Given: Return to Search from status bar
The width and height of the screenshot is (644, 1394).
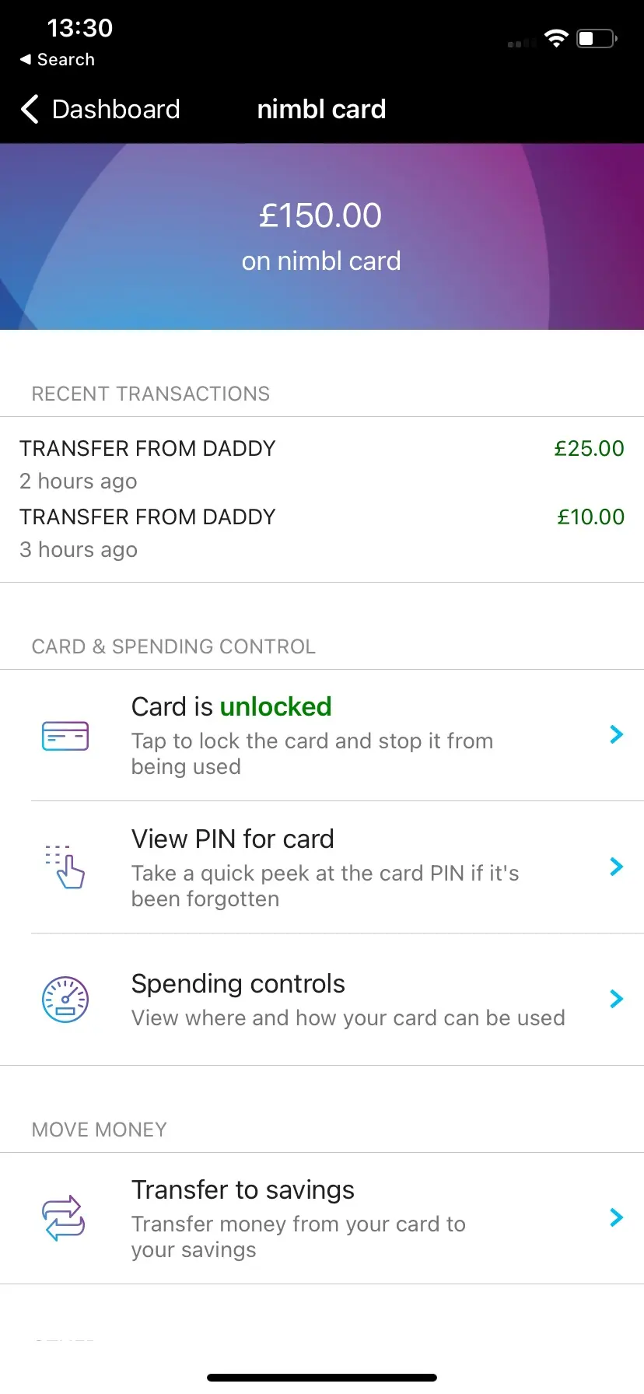Looking at the screenshot, I should pos(65,60).
